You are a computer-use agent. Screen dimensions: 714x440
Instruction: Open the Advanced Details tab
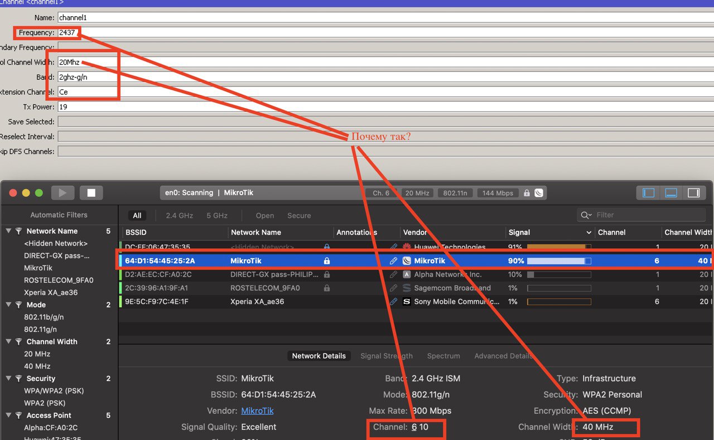(x=504, y=356)
